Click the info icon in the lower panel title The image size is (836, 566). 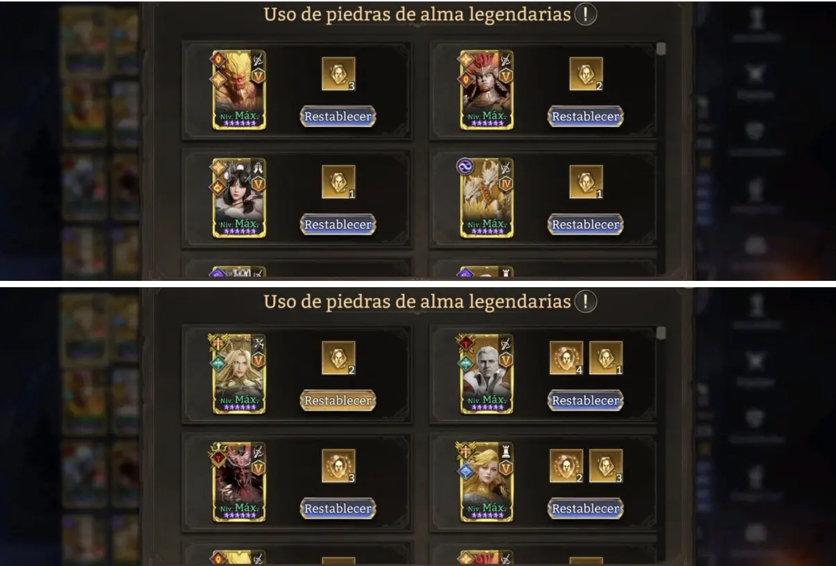(x=586, y=301)
